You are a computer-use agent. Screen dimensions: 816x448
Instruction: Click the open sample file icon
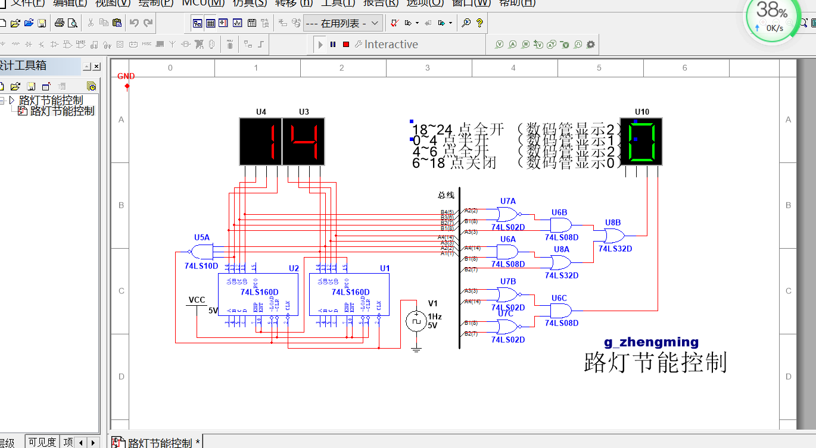(29, 23)
